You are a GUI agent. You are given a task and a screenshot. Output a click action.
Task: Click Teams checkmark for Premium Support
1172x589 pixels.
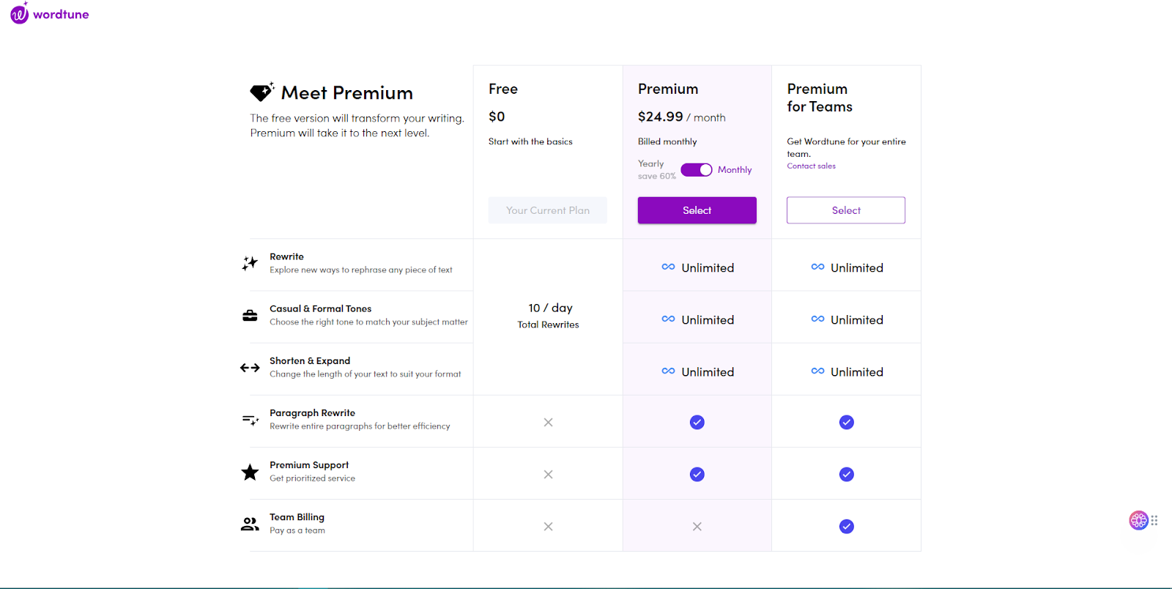(x=847, y=474)
